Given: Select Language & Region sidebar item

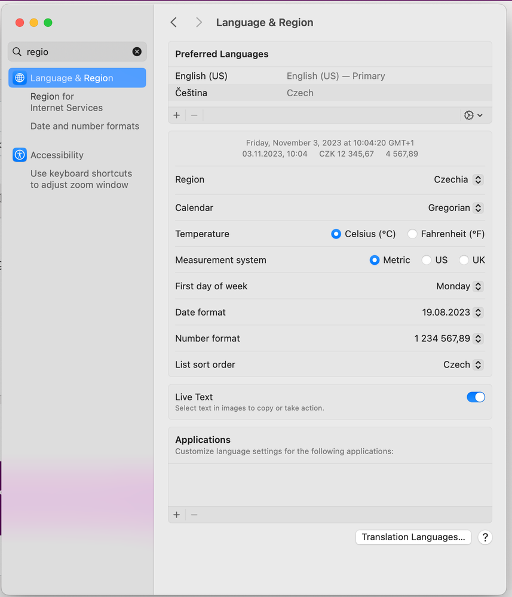Looking at the screenshot, I should tap(77, 78).
